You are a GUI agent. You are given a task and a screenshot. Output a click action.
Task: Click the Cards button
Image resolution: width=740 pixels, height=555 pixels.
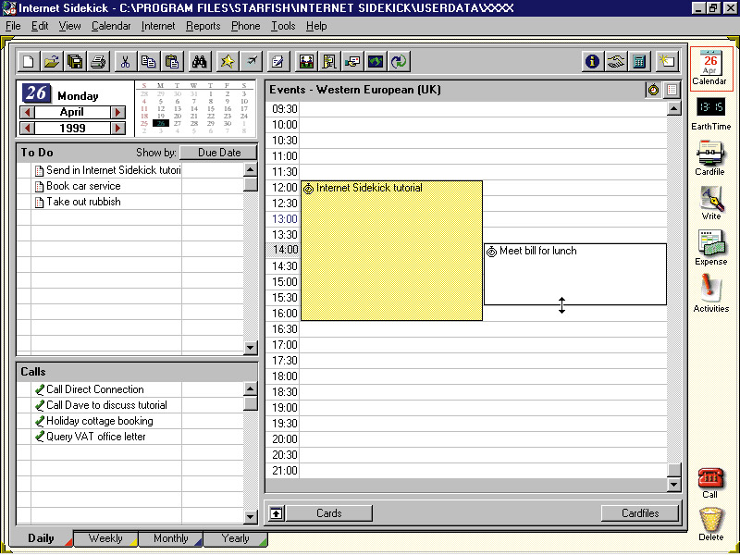[328, 513]
